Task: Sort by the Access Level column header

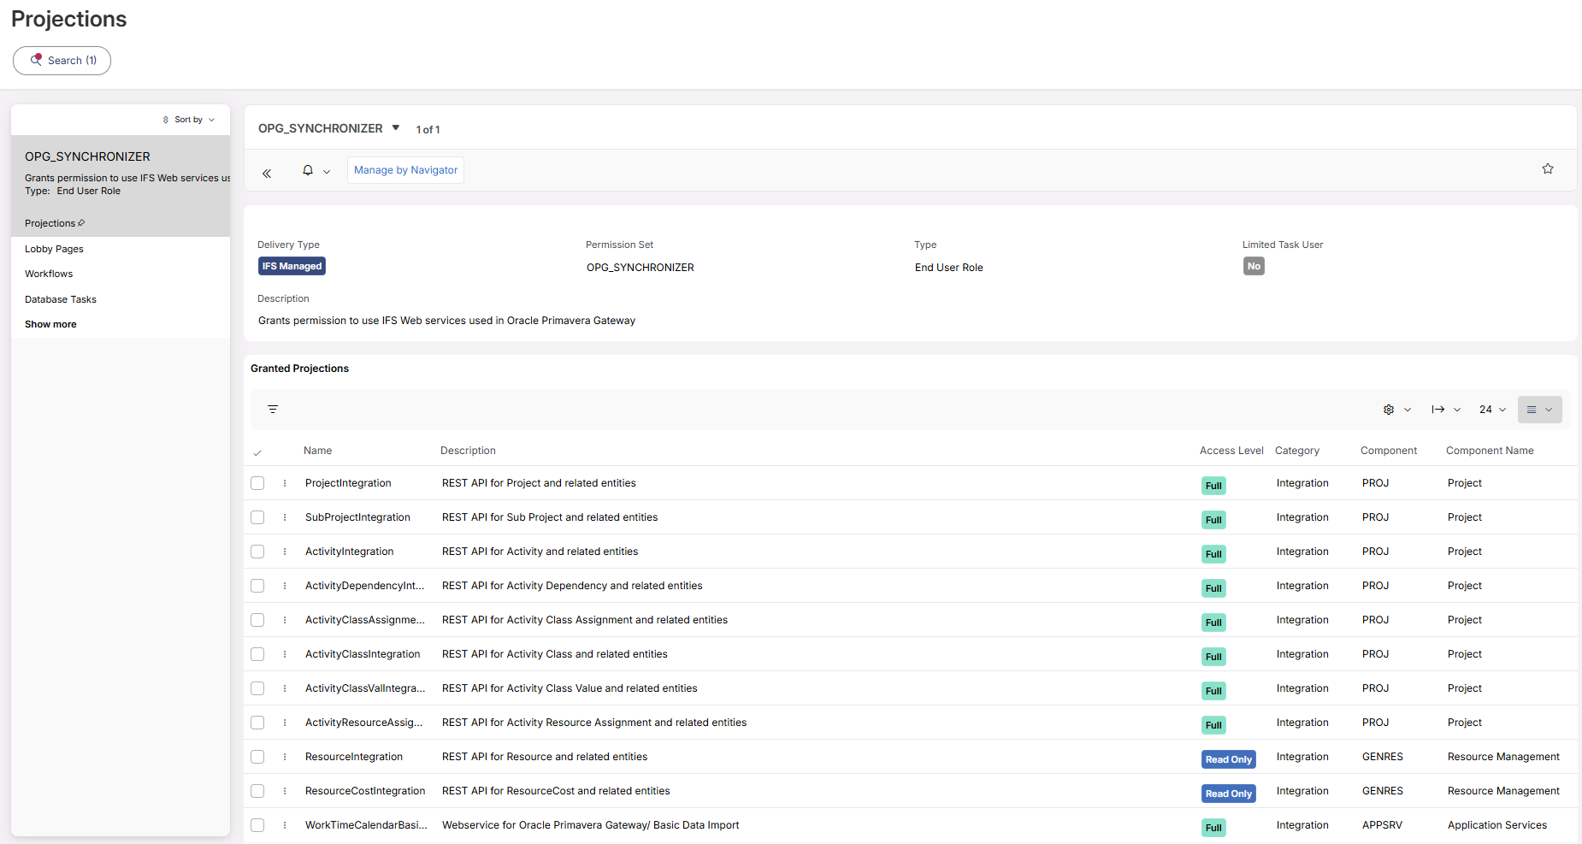Action: pos(1231,451)
